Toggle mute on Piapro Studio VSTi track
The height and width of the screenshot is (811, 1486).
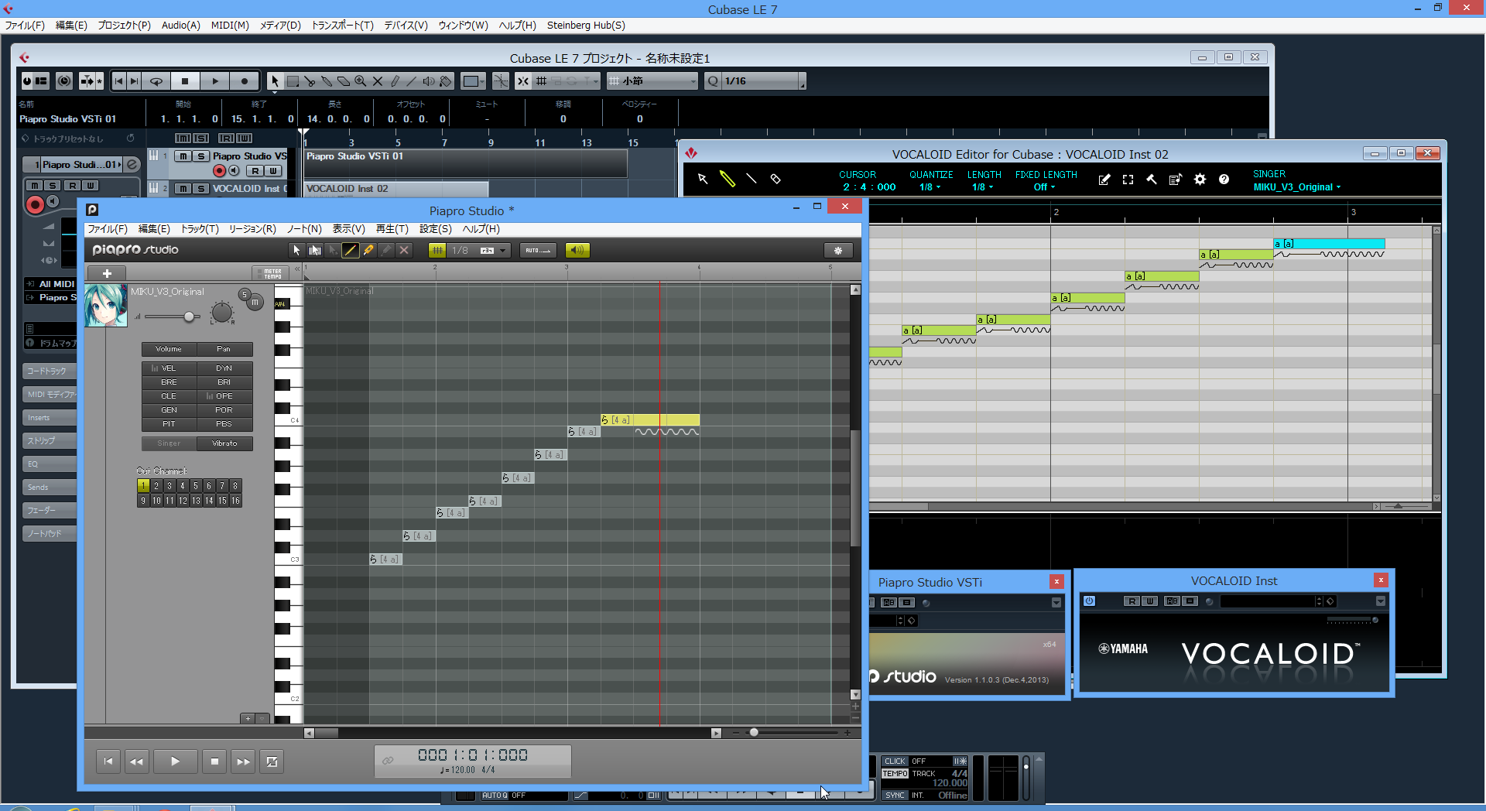pos(183,156)
